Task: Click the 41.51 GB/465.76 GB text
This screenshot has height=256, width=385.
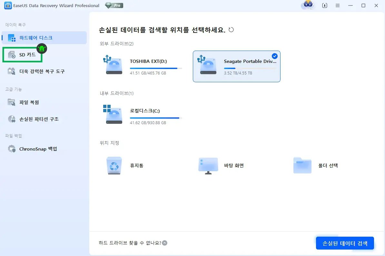Action: click(148, 73)
